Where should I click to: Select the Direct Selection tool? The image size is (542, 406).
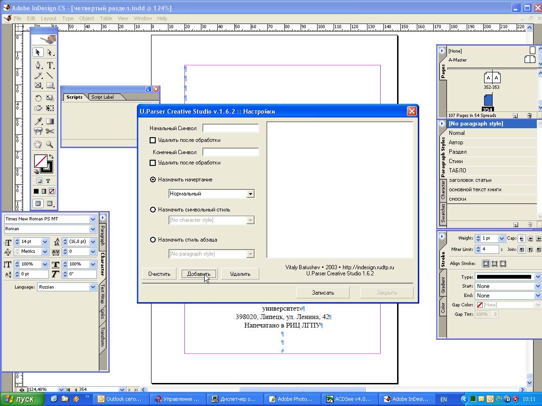tap(50, 52)
